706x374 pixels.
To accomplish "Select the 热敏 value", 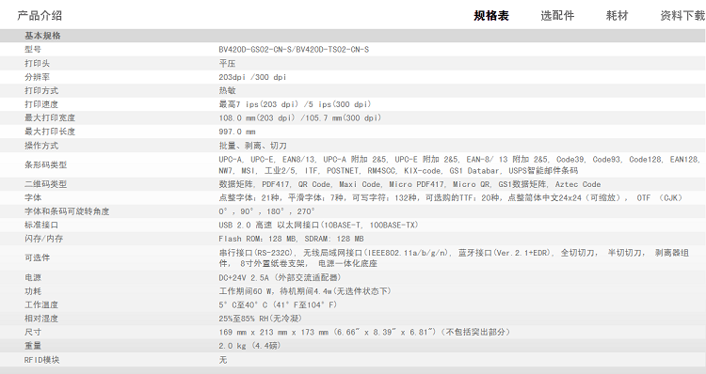I will click(x=228, y=90).
